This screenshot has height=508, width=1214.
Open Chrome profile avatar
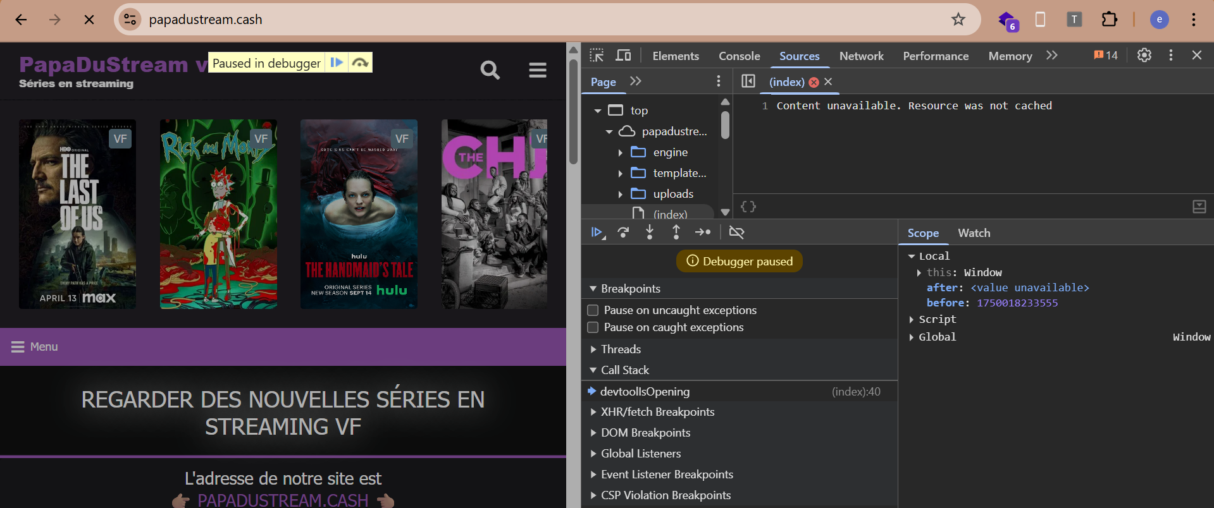point(1159,20)
